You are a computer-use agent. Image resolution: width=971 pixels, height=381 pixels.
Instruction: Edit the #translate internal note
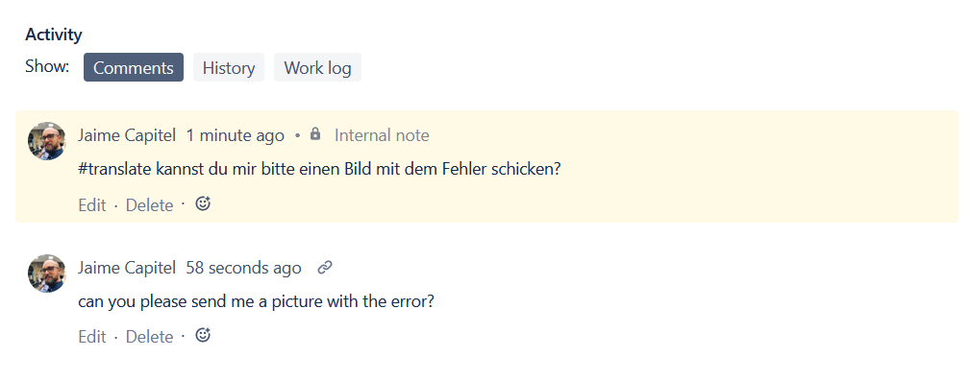click(x=92, y=204)
